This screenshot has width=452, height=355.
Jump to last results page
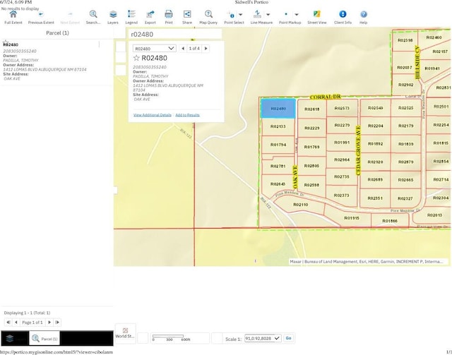57,323
